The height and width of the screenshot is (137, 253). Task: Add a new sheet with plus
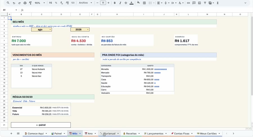point(11,133)
